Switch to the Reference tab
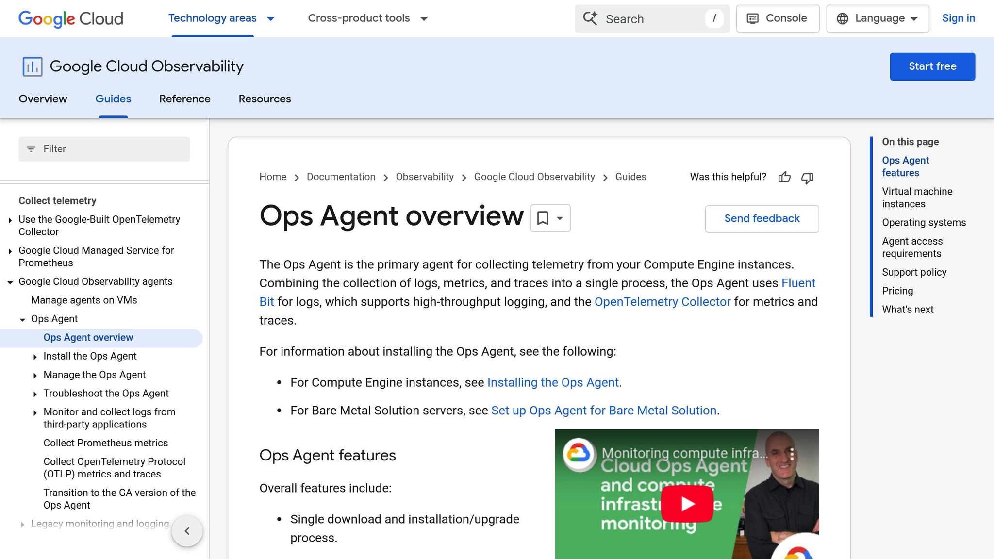994x559 pixels. point(184,99)
